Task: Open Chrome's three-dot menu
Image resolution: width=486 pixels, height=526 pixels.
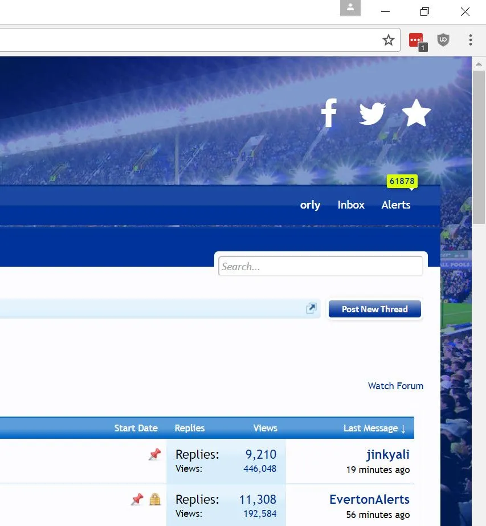Action: coord(470,40)
